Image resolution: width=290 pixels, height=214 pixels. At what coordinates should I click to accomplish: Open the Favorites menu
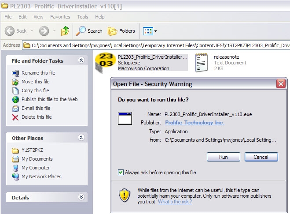tap(60, 17)
